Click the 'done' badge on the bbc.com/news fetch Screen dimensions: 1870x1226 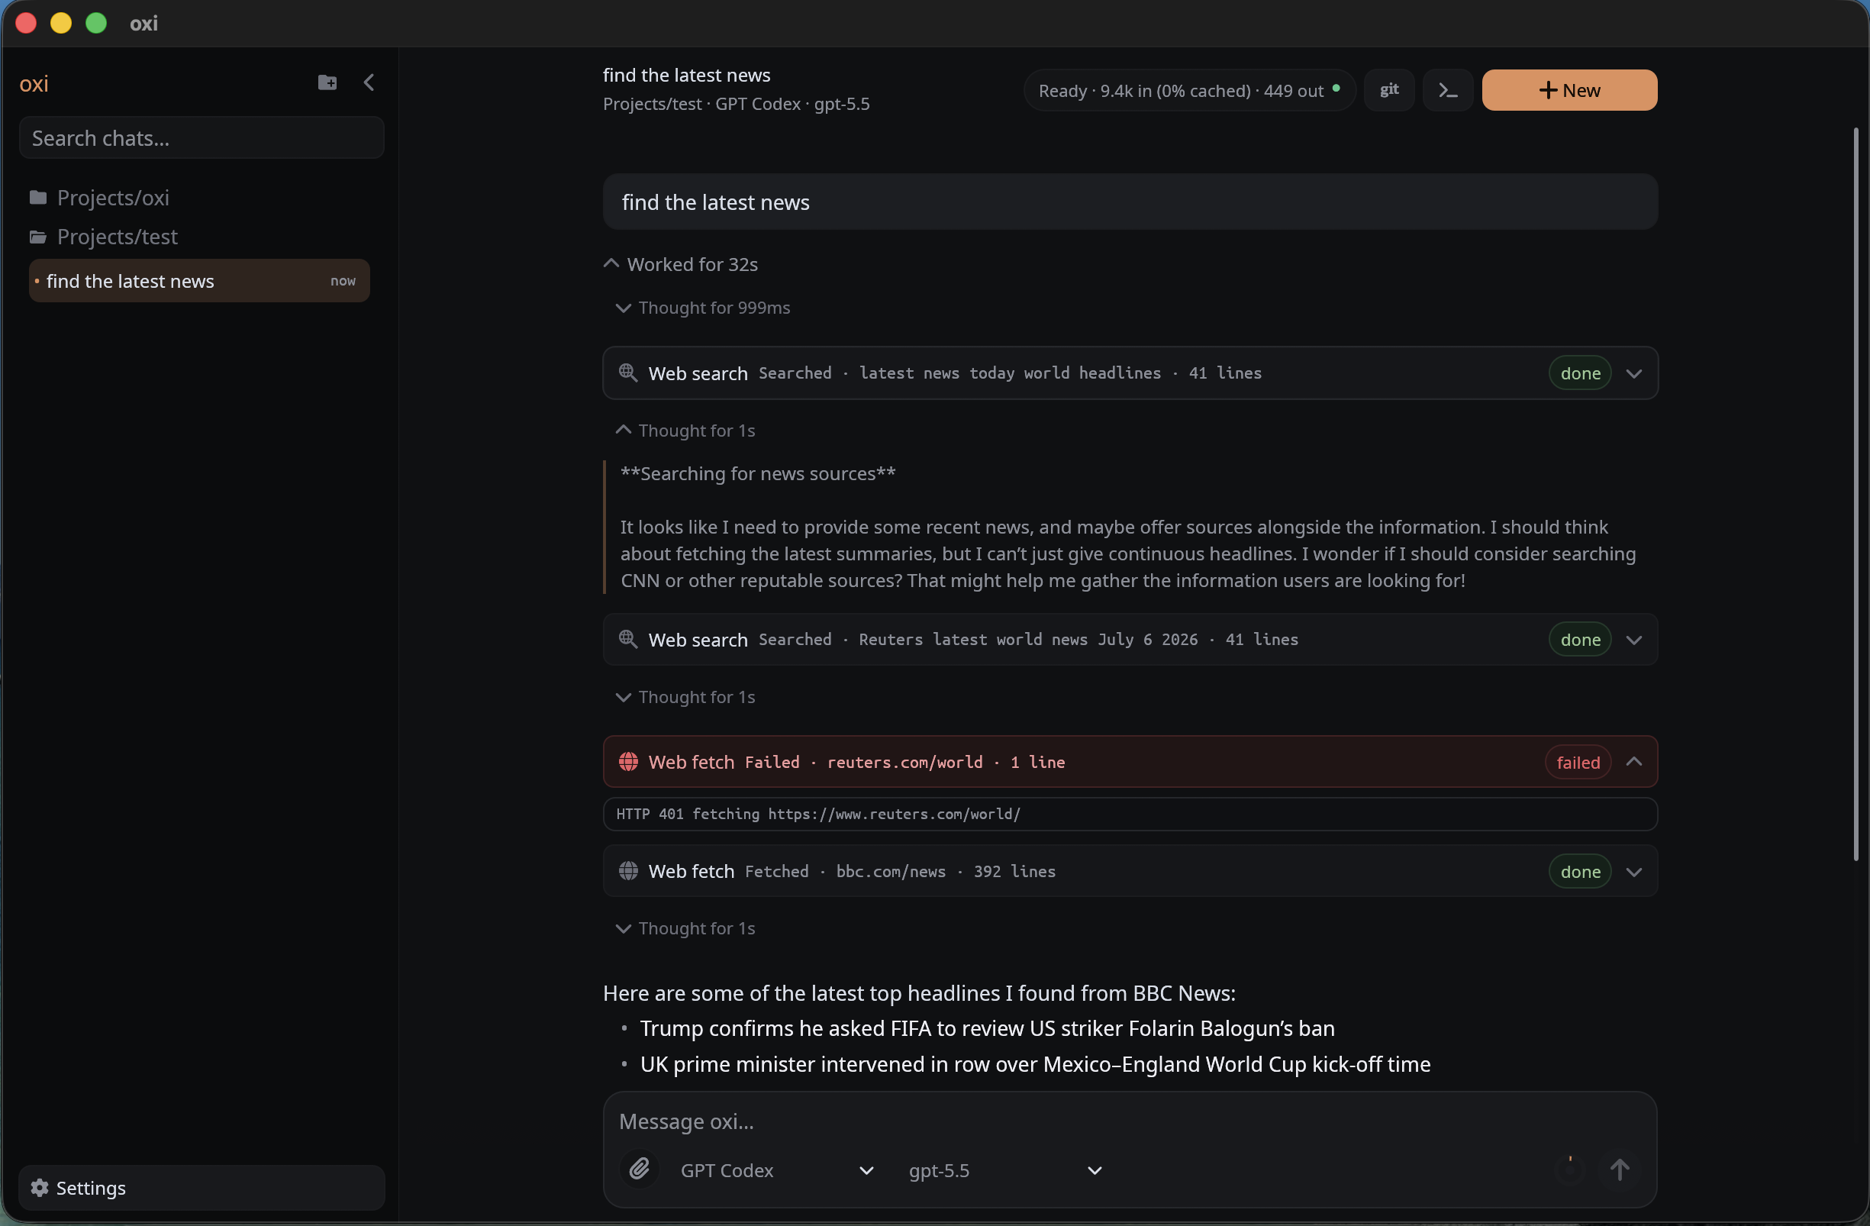tap(1580, 872)
